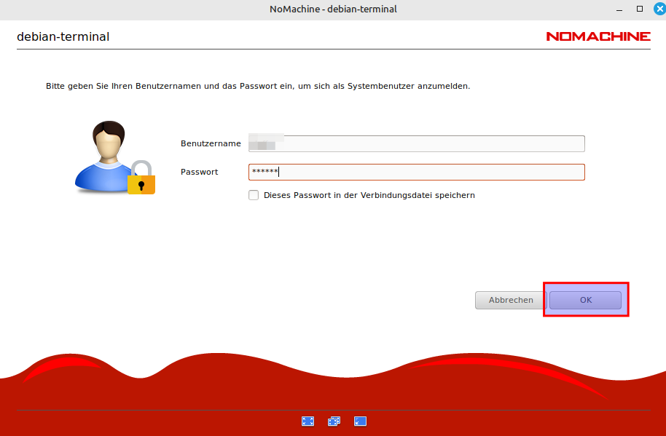
Task: Click the 'debian-terminal' connection heading
Action: point(63,36)
